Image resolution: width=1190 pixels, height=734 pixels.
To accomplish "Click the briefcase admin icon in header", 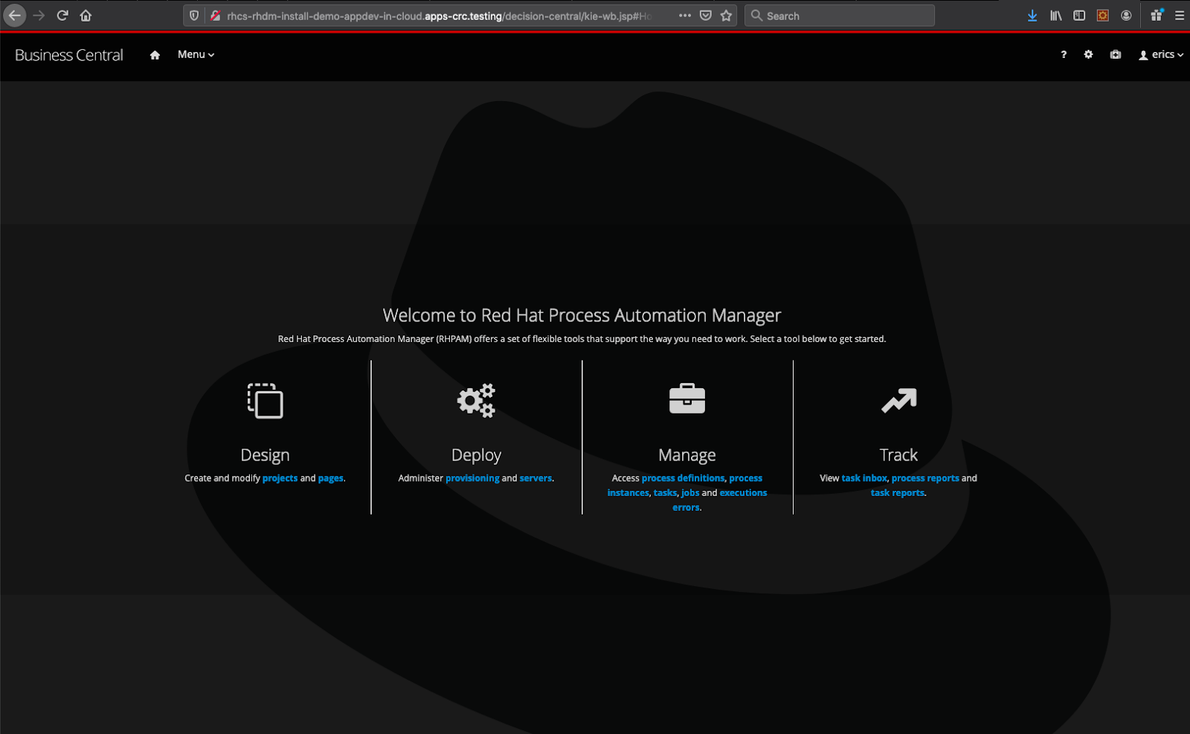I will 1116,54.
